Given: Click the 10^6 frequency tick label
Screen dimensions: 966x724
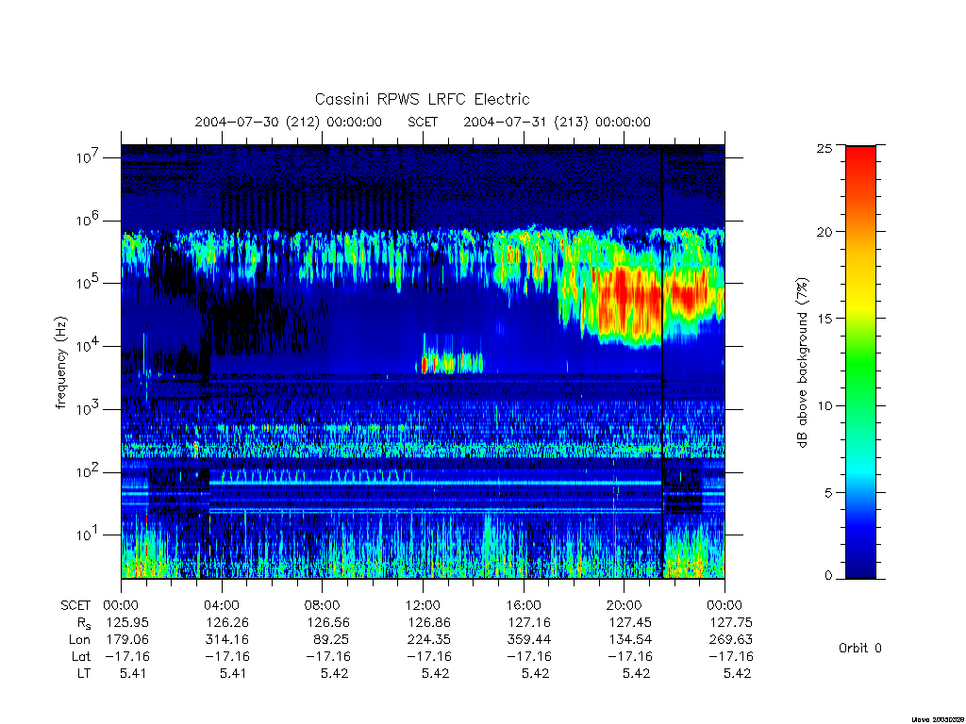Looking at the screenshot, I should click(88, 220).
